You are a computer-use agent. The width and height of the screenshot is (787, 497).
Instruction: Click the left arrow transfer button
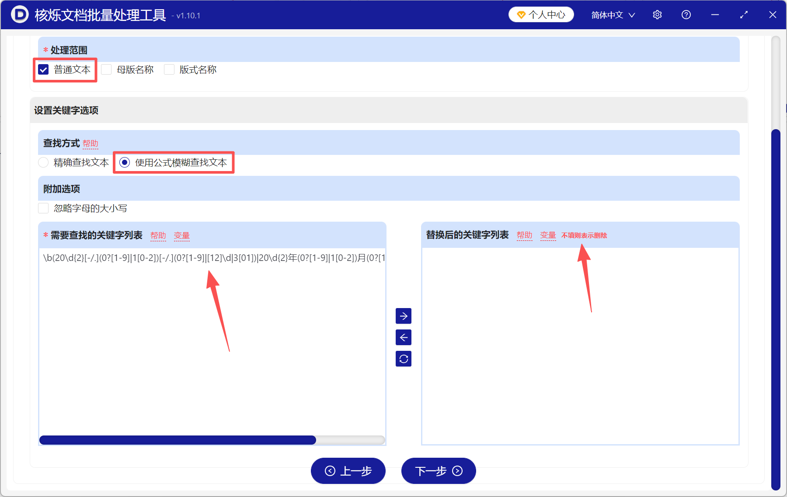tap(403, 337)
